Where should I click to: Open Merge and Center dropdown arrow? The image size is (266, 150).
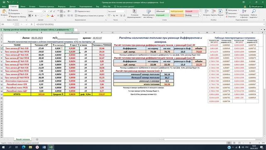coord(105,16)
